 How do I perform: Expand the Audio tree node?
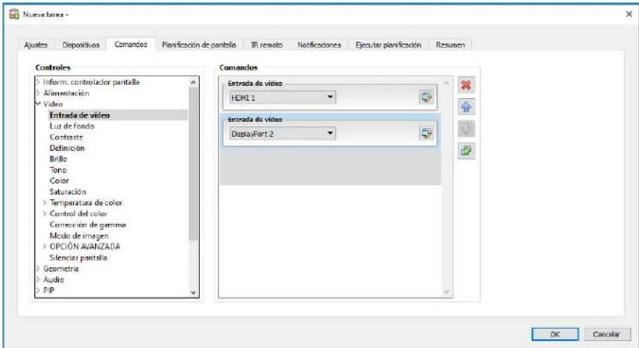pos(38,279)
